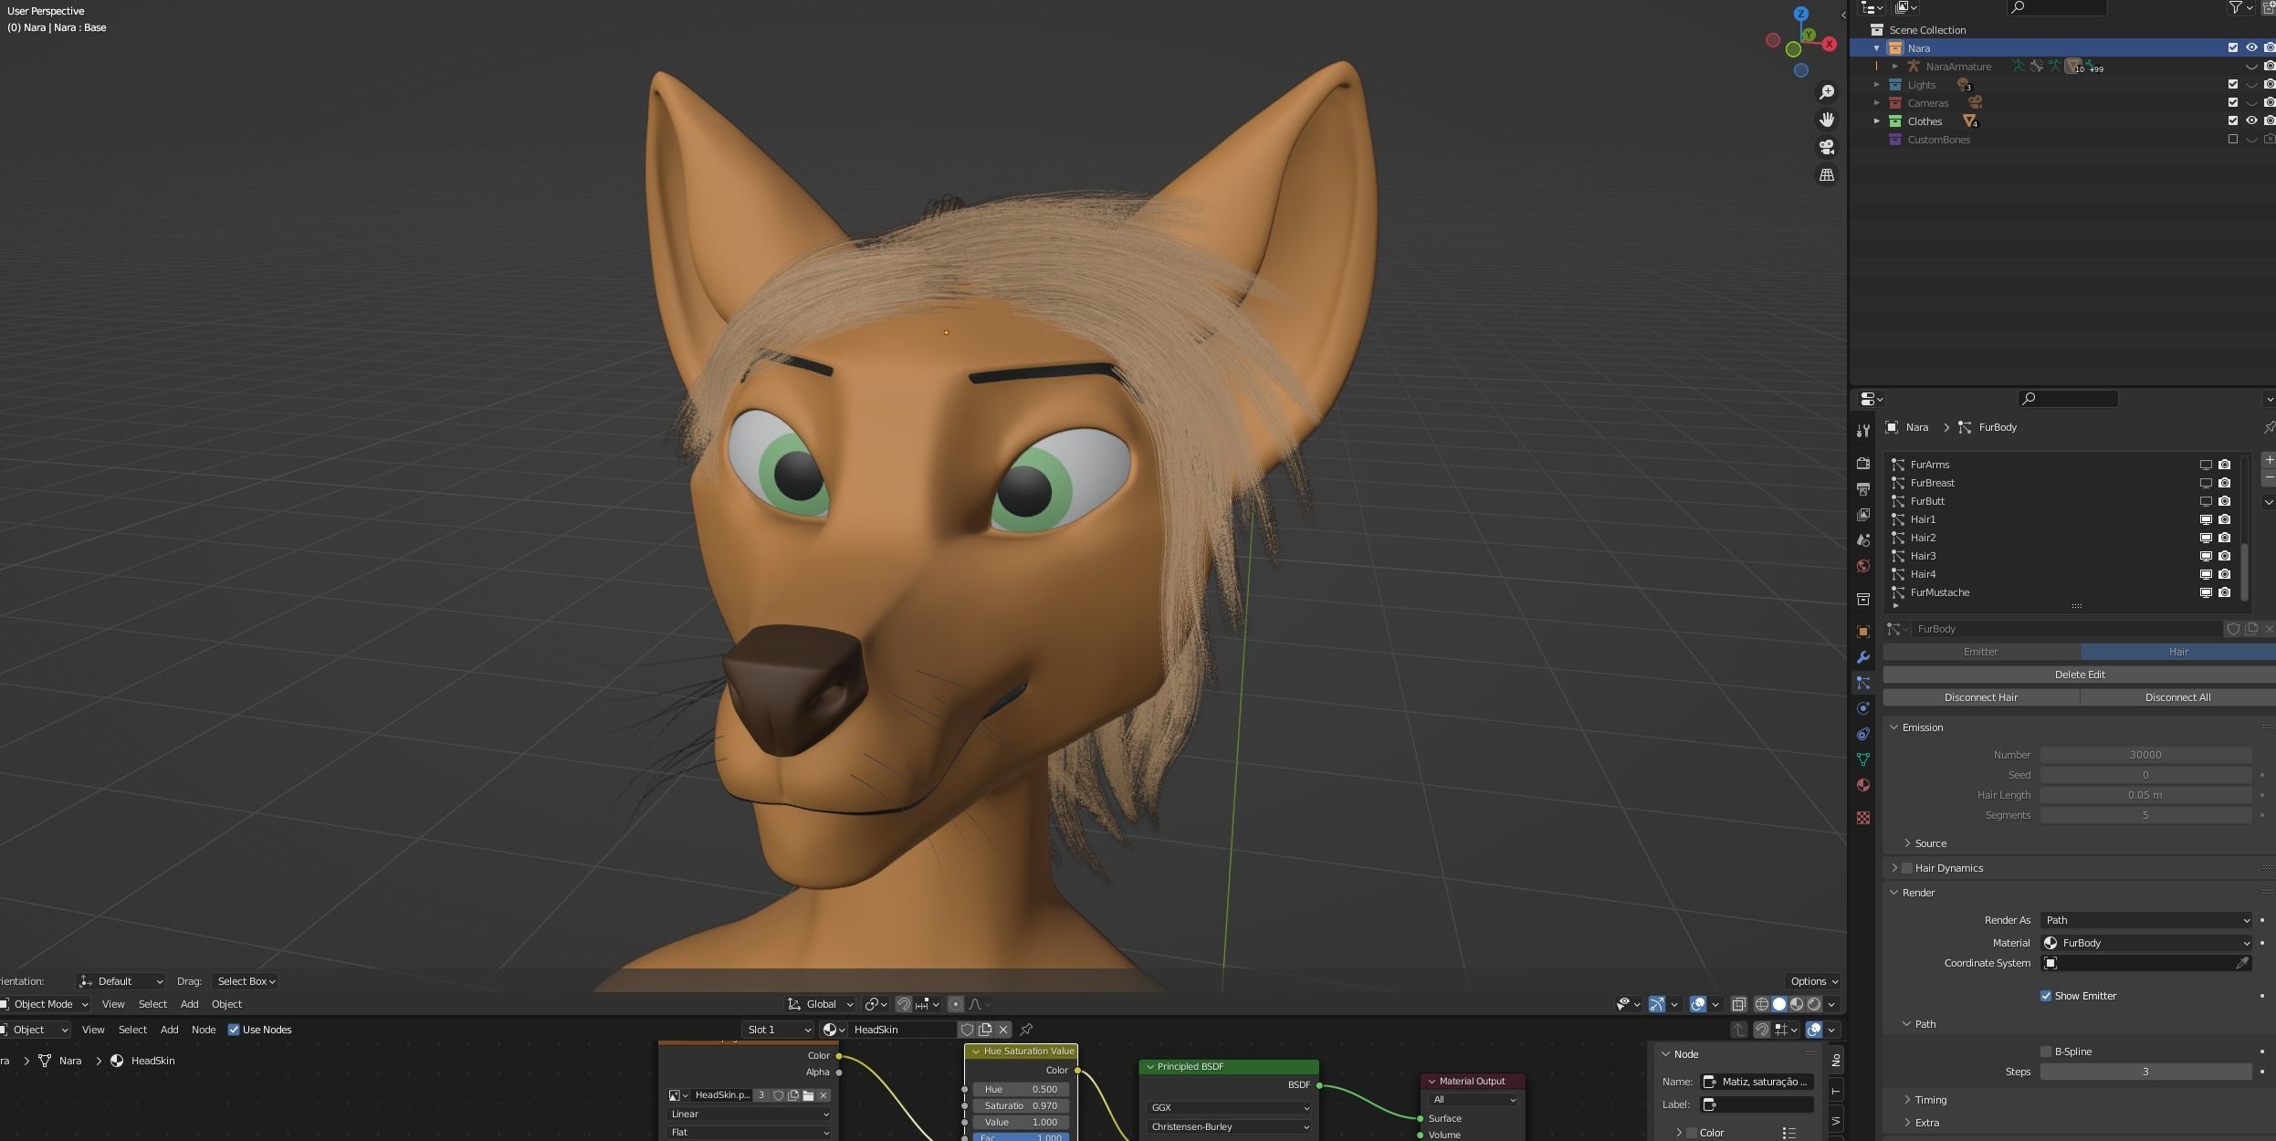Image resolution: width=2276 pixels, height=1141 pixels.
Task: Open the Object Data properties tab
Action: 1862,759
